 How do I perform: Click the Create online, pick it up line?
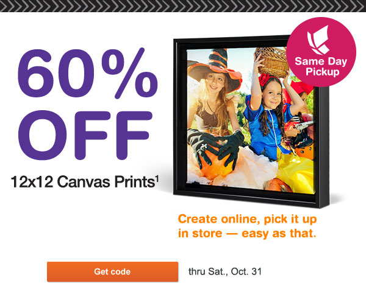pos(248,219)
